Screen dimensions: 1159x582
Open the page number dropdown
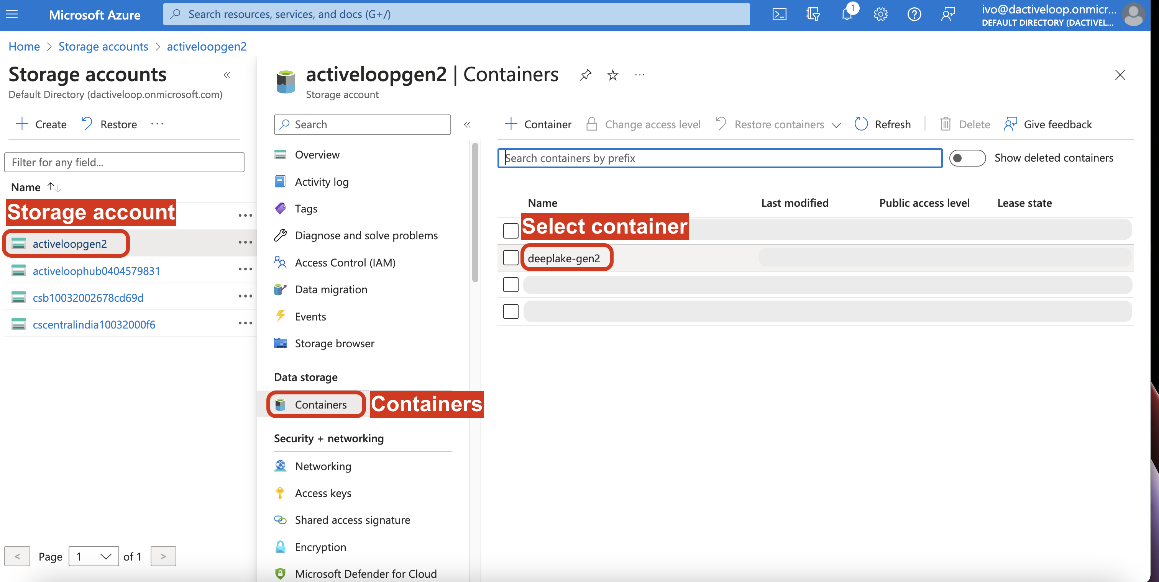point(94,556)
